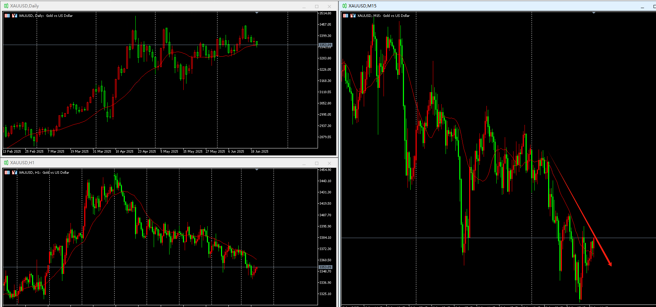Screen dimensions: 656x307
Task: Click candlestick icon in XAUUSD,M15 title bar
Action: click(x=344, y=6)
